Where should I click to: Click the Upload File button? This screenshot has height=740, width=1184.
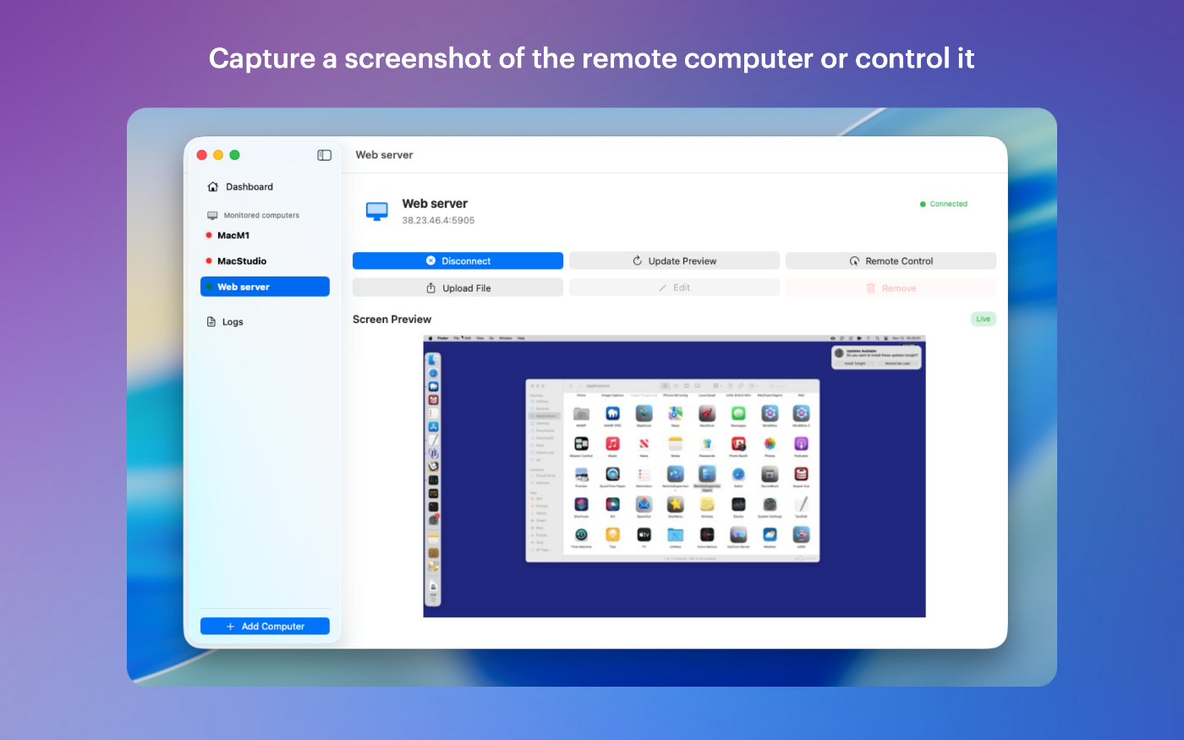(458, 288)
